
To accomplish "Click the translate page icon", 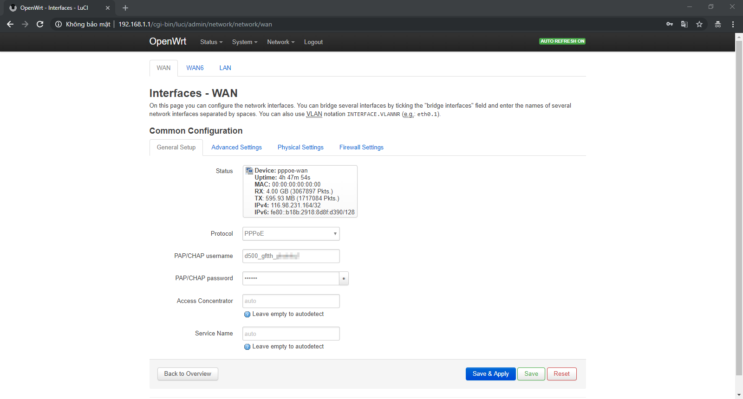I will (x=684, y=24).
